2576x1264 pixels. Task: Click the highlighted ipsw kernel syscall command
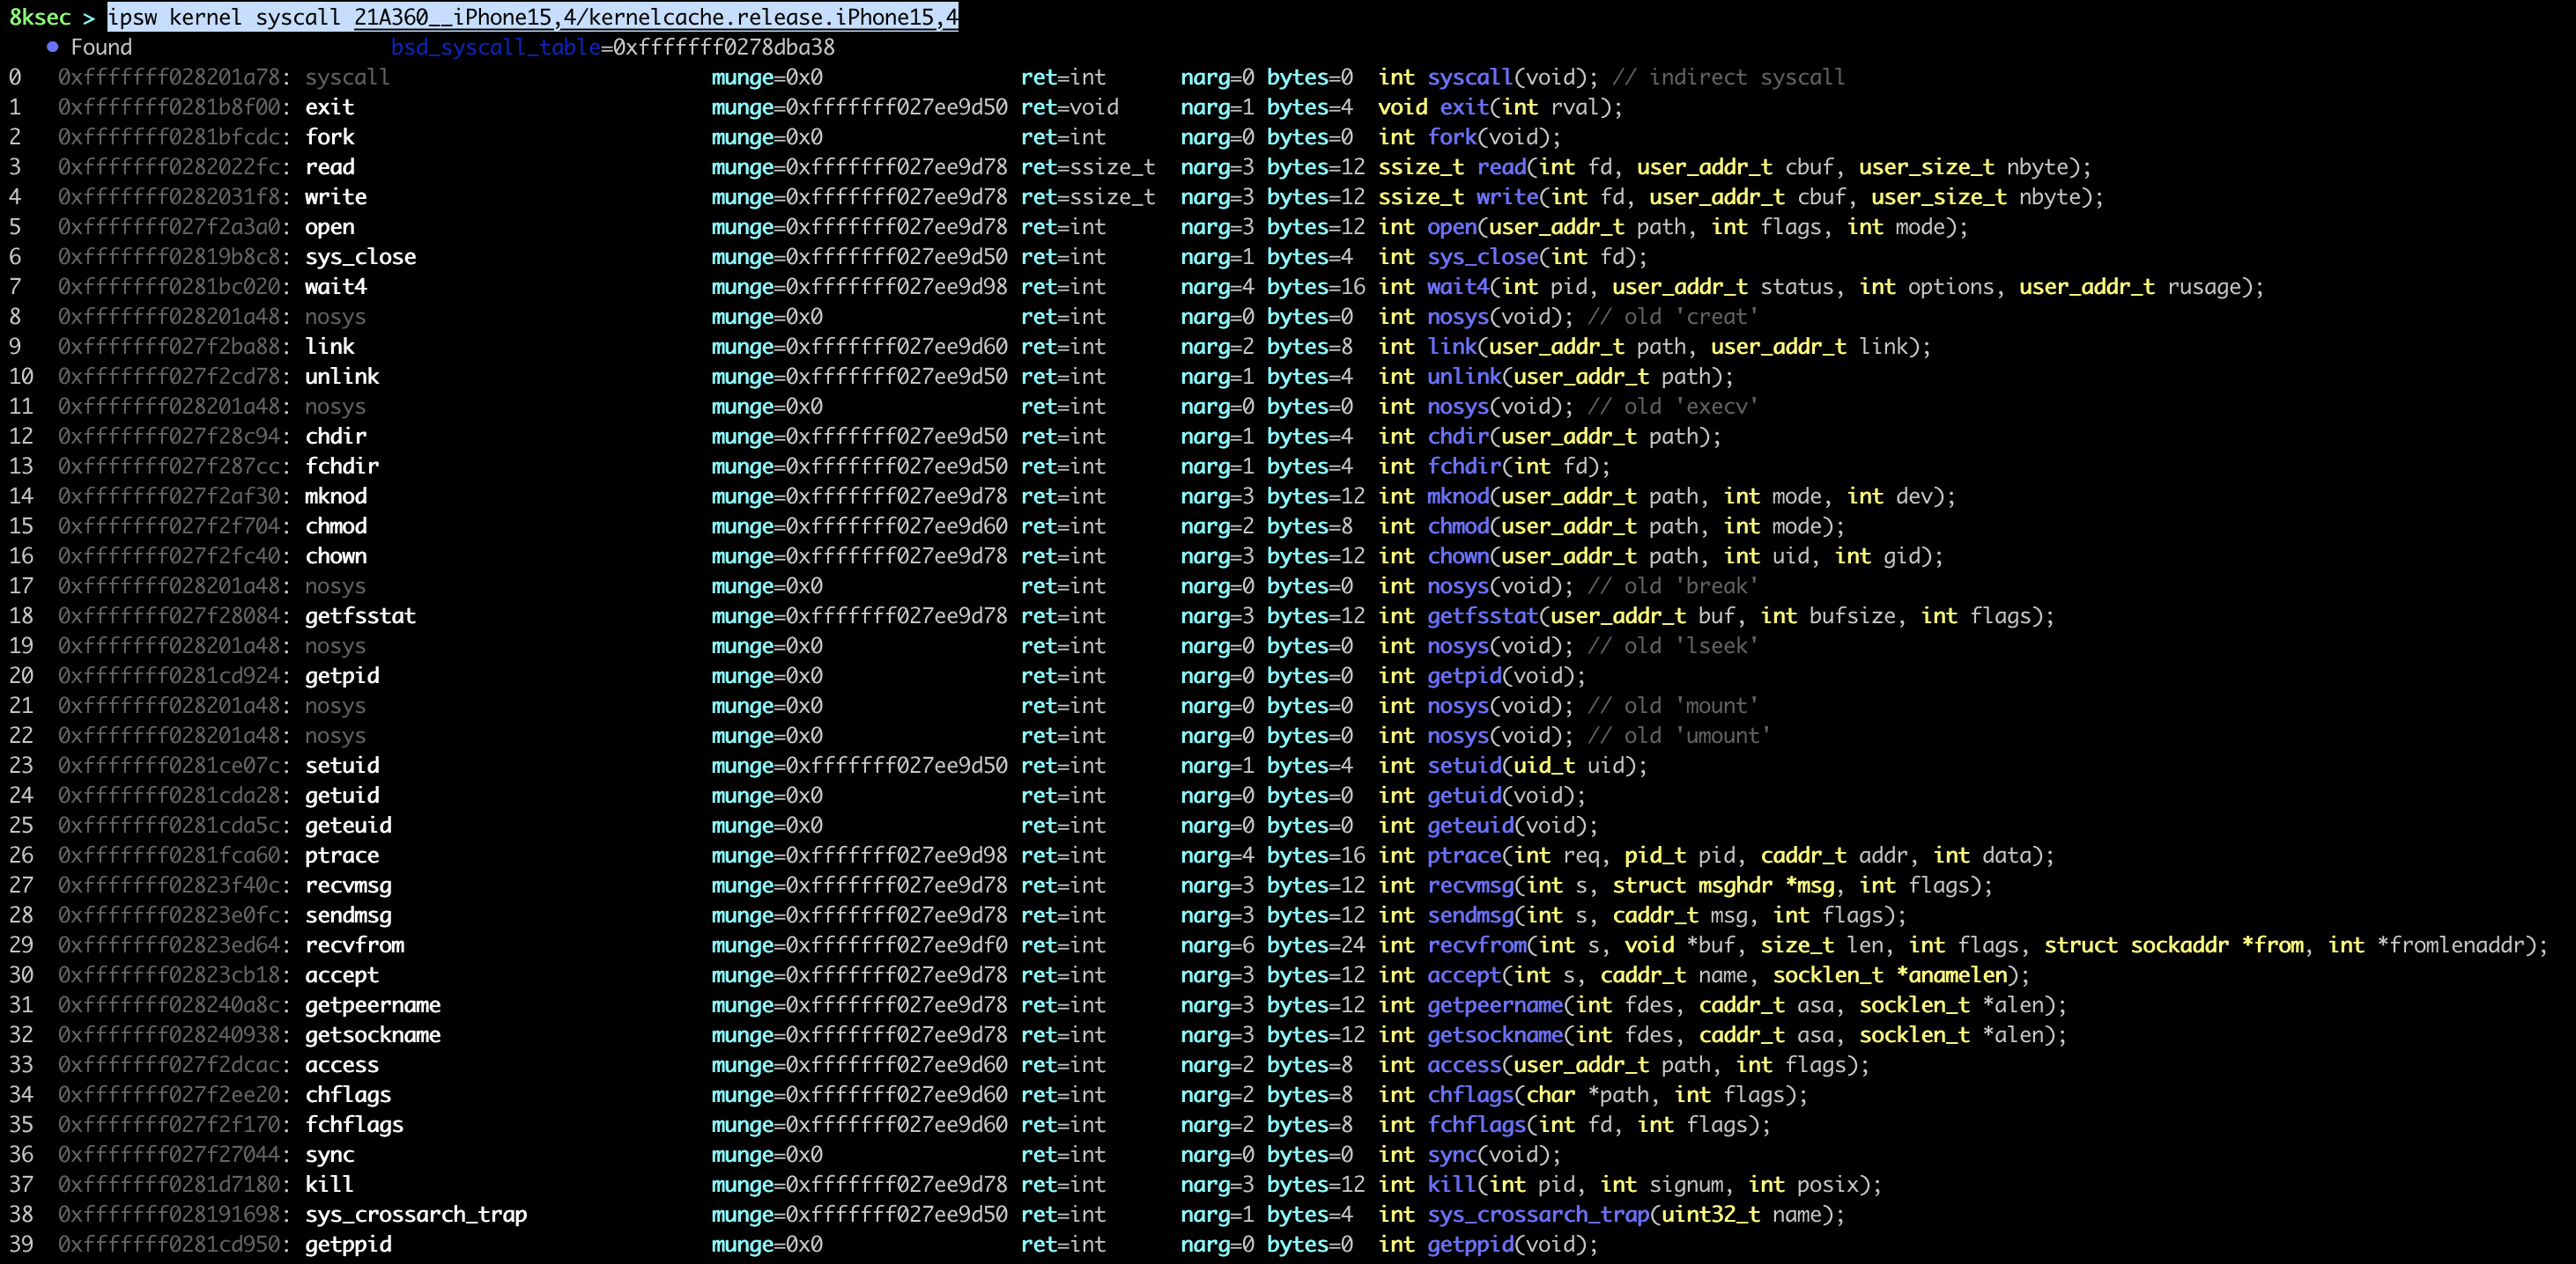[228, 17]
